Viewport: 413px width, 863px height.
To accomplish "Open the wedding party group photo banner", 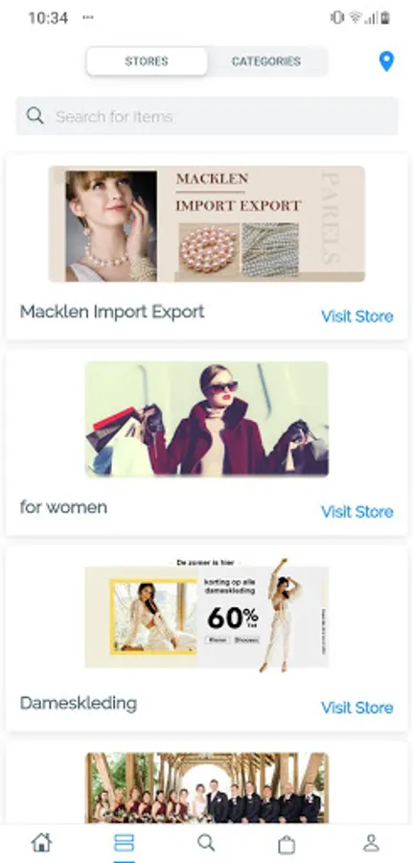I will 207,788.
